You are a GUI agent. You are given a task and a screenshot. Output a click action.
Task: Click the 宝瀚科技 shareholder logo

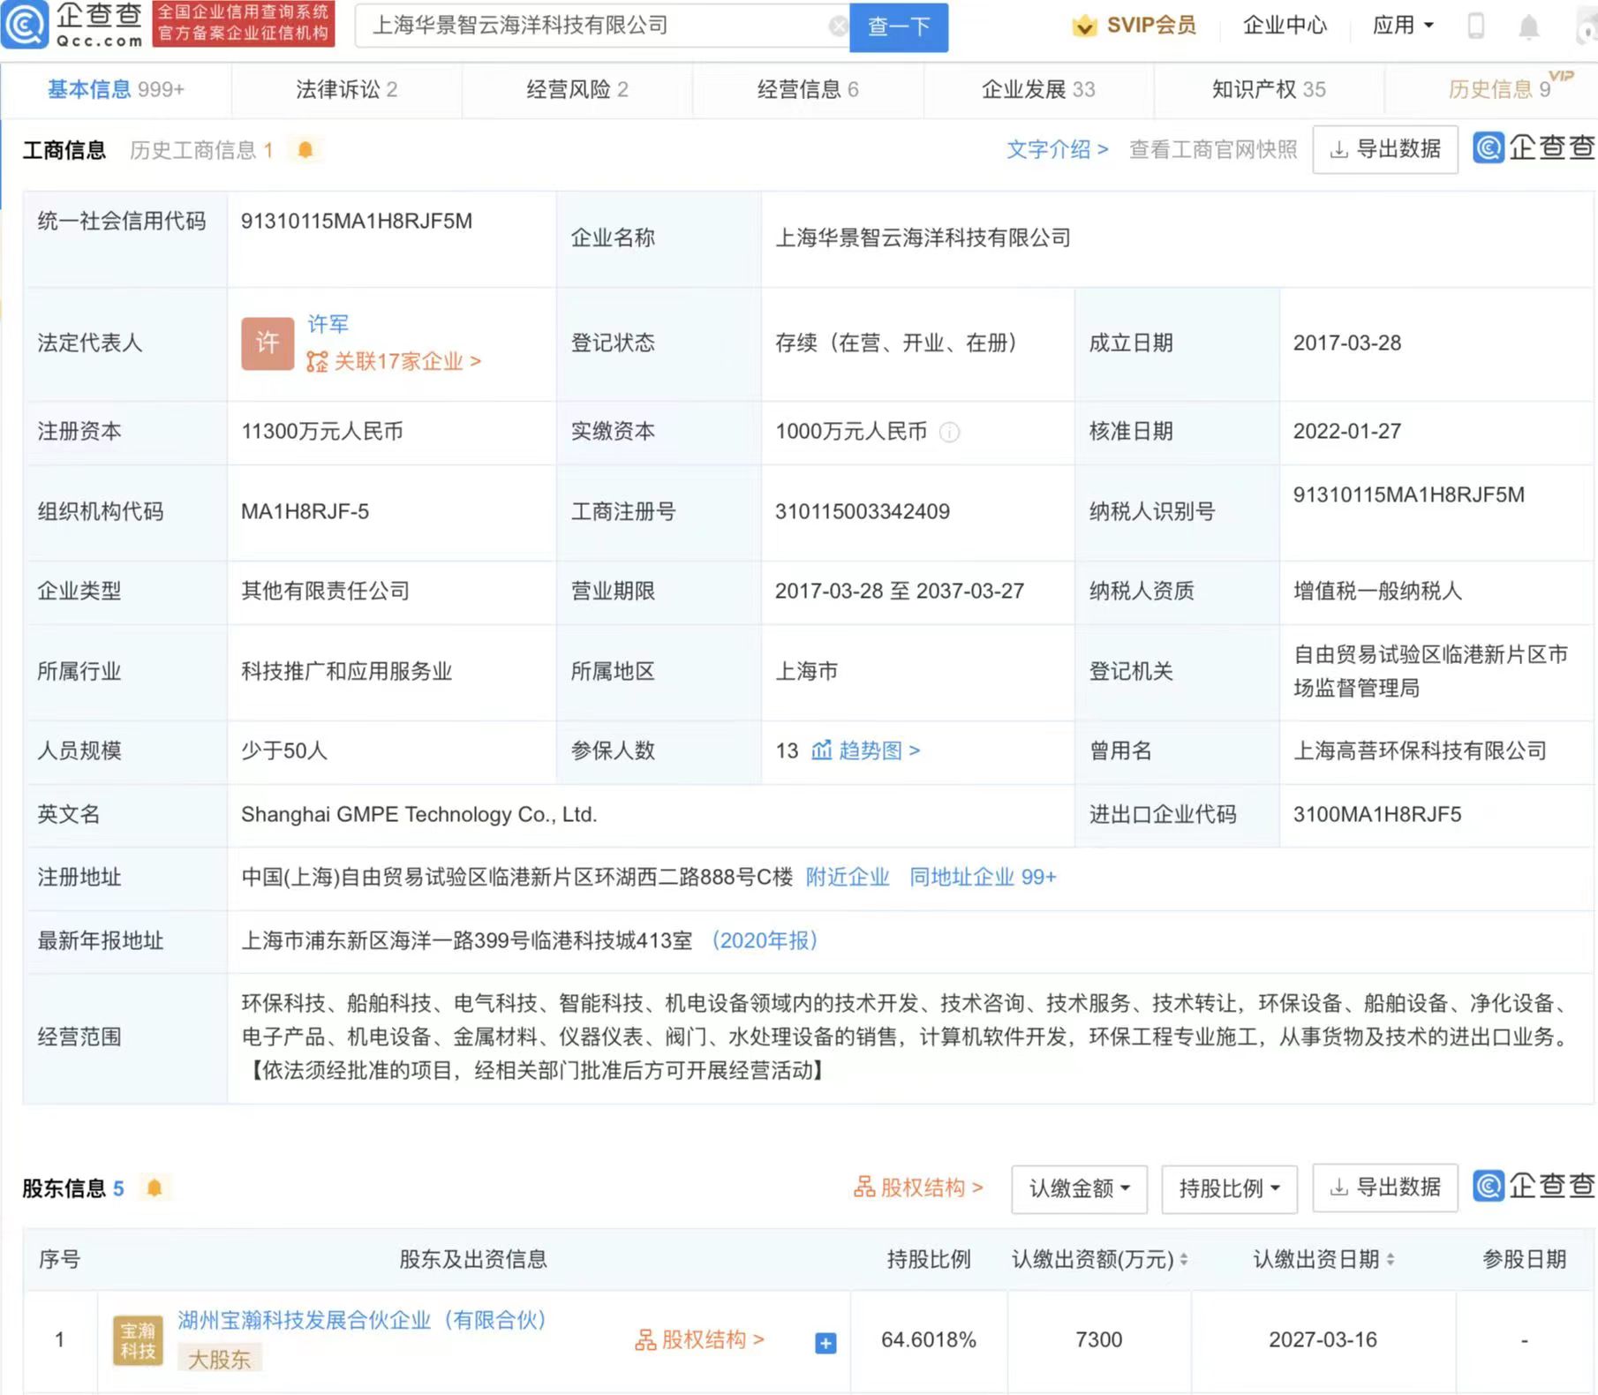(x=138, y=1340)
